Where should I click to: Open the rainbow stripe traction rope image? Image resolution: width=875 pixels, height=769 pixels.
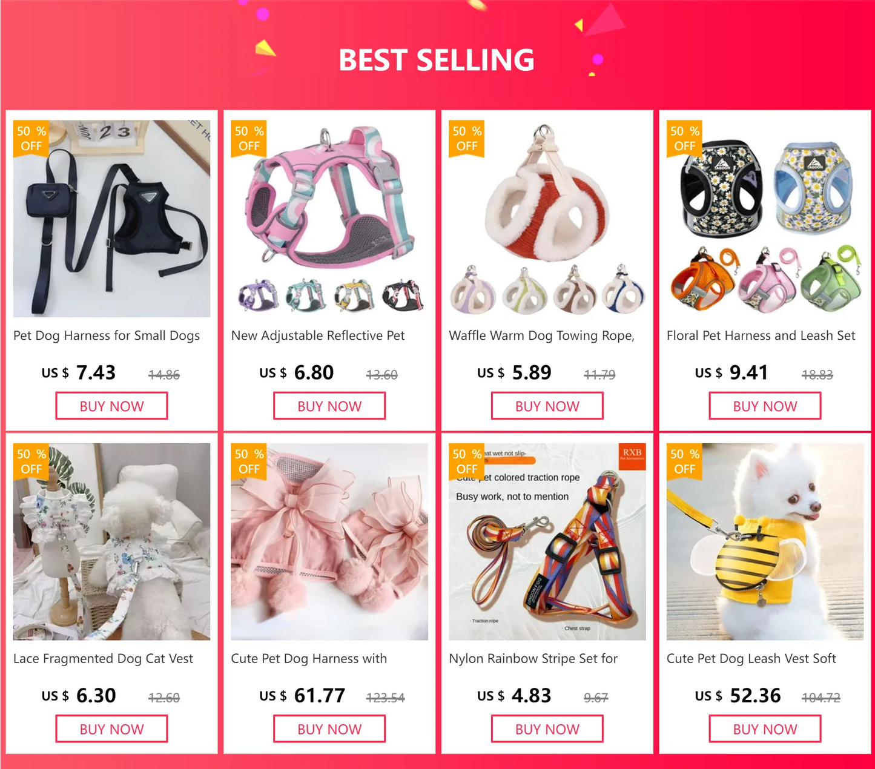547,541
